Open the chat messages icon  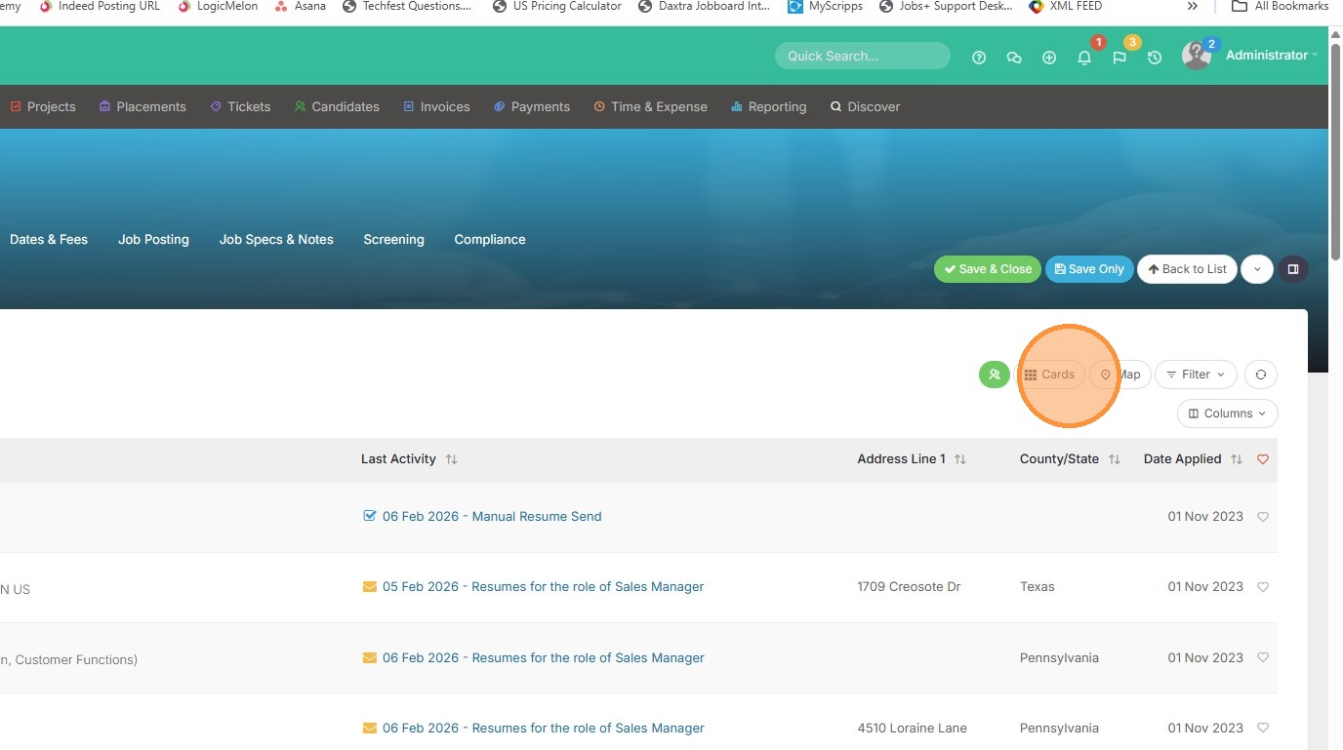[1014, 58]
